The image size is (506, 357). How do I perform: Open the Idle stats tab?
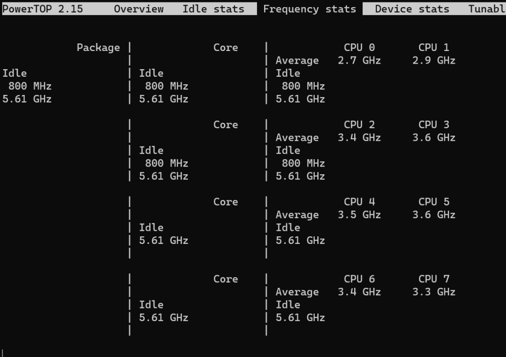pyautogui.click(x=214, y=9)
